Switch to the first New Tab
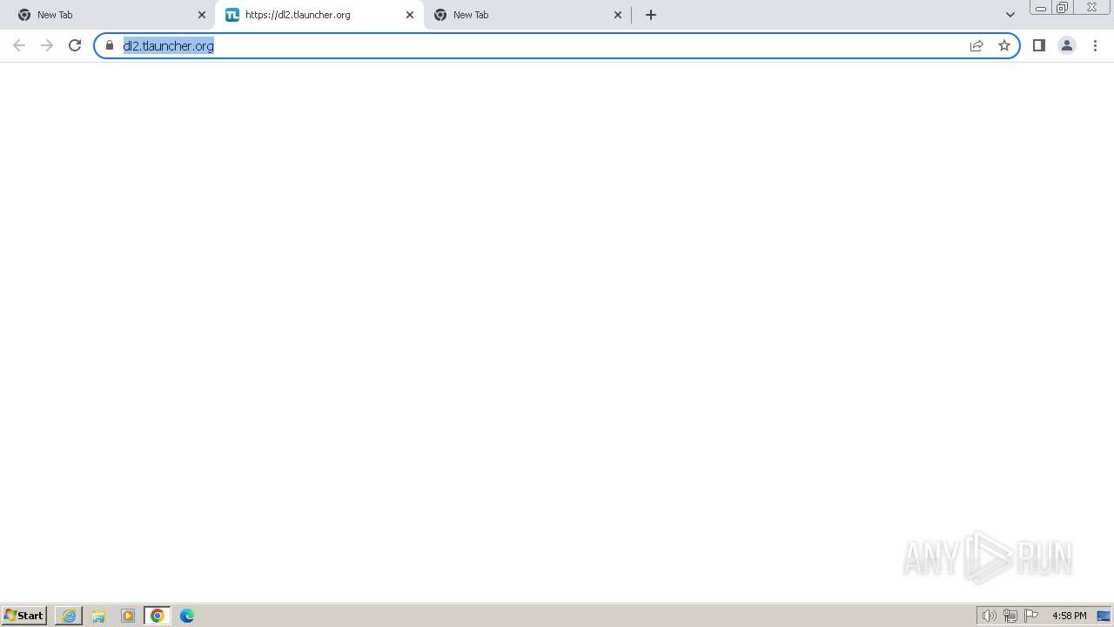This screenshot has width=1114, height=627. pyautogui.click(x=111, y=15)
